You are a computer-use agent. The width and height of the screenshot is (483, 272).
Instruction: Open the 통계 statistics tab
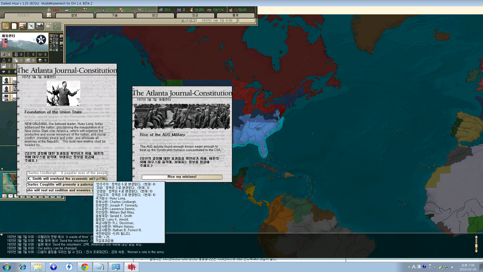(x=236, y=15)
